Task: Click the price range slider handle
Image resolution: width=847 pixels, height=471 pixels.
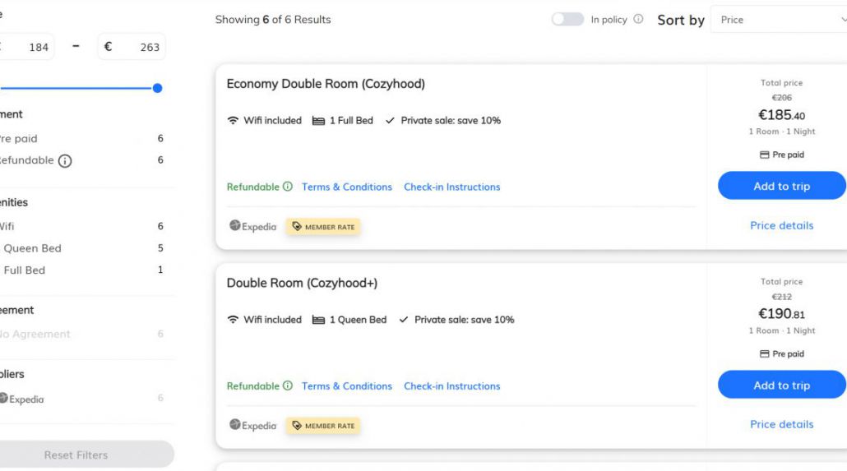Action: point(157,88)
